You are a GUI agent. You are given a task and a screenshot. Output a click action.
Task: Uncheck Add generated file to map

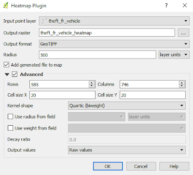coord(6,65)
